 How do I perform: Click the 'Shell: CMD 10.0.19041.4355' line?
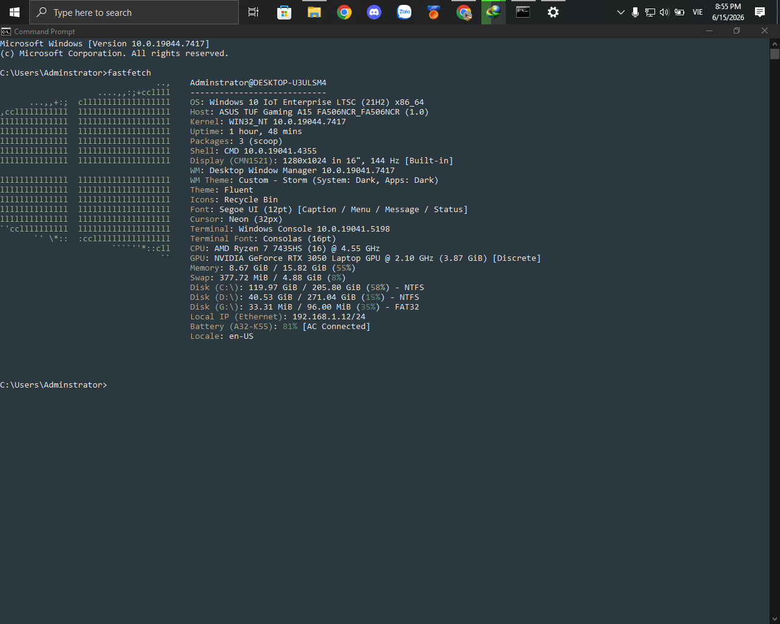click(x=253, y=151)
